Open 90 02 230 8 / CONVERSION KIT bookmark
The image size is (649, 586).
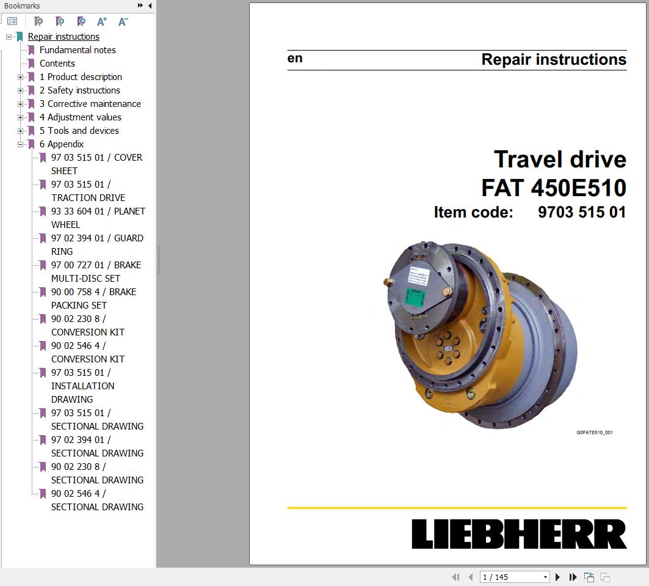coord(88,326)
